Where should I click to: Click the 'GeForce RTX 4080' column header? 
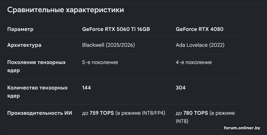[x=200, y=29]
